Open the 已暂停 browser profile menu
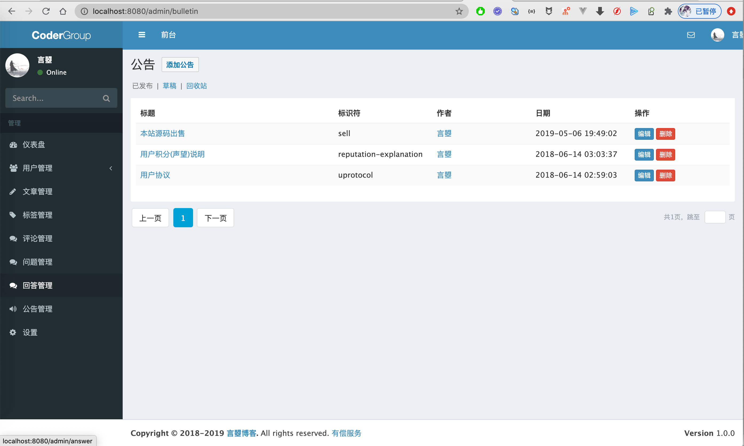Viewport: 744px width, 446px height. 699,11
